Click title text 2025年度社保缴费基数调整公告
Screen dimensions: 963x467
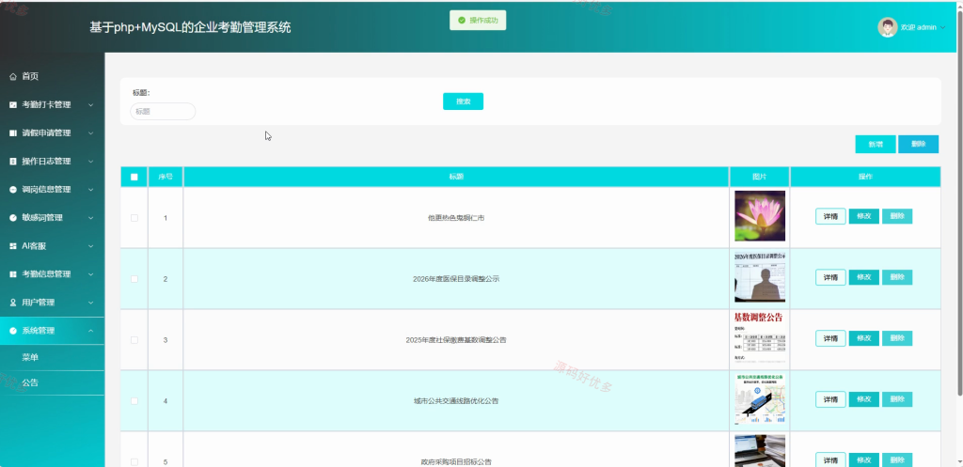coord(456,340)
